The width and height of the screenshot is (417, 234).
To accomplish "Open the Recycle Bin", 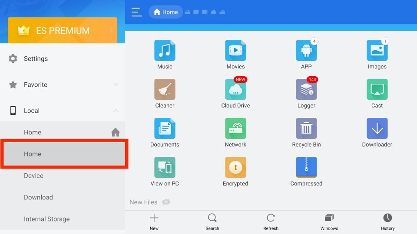I will click(x=306, y=128).
